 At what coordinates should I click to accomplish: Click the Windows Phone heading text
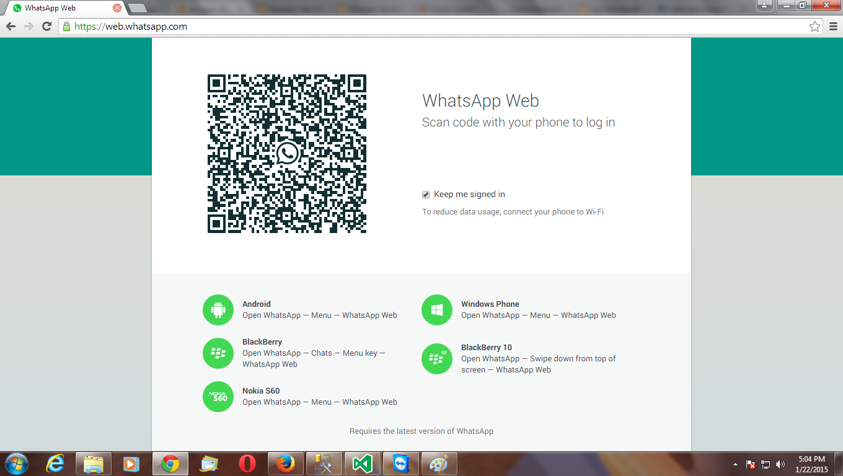pos(490,304)
